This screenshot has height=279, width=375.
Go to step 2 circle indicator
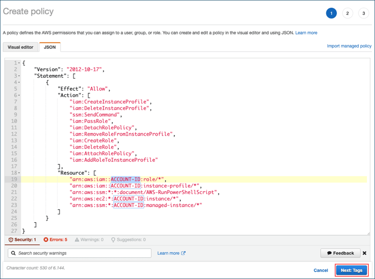(x=347, y=13)
